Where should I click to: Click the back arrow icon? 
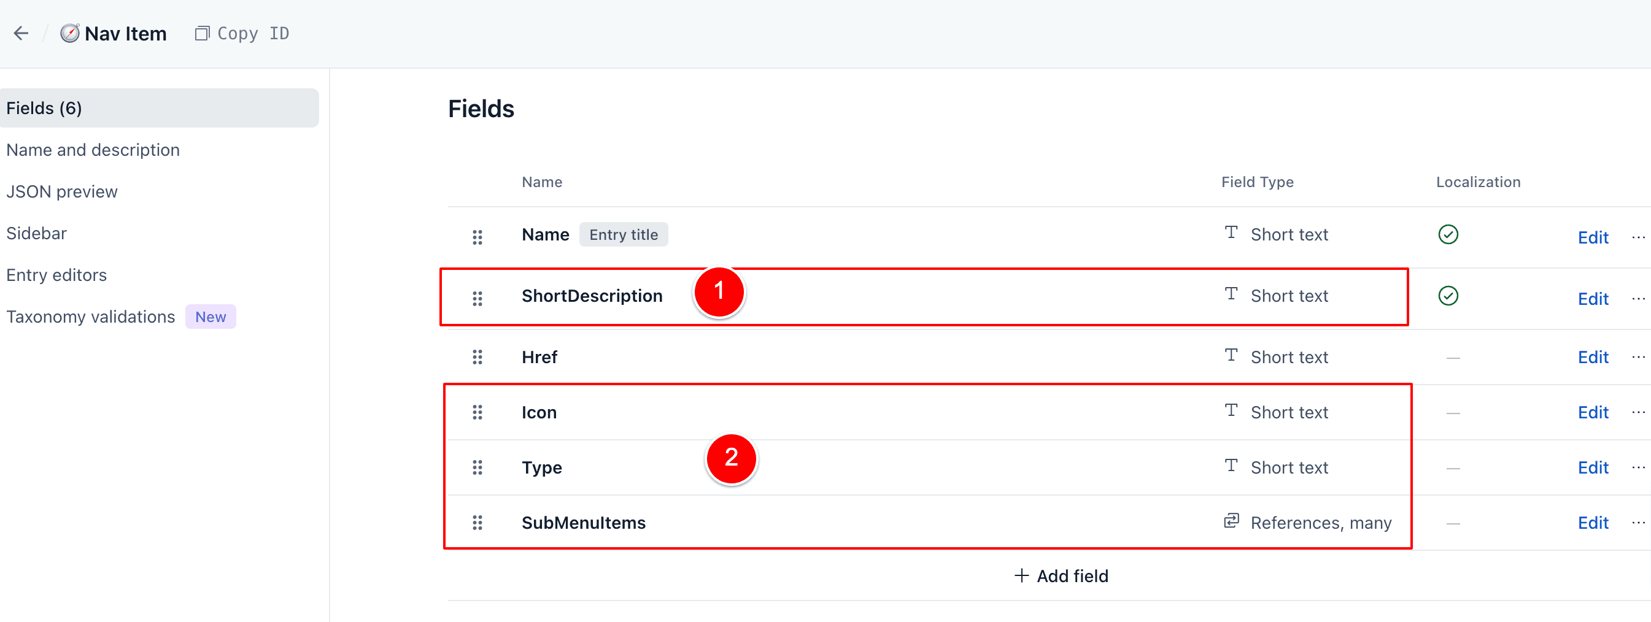click(x=21, y=33)
